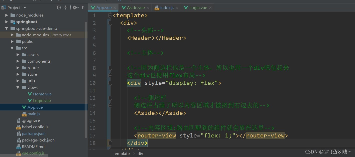Click the collapse all icon in Project panel
The image size is (355, 157).
click(65, 8)
